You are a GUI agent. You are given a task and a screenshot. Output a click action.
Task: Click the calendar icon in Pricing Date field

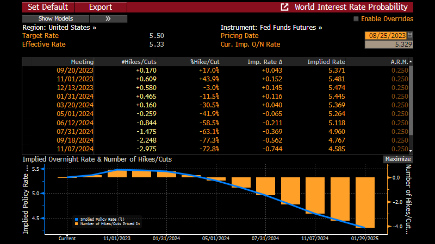pyautogui.click(x=410, y=36)
